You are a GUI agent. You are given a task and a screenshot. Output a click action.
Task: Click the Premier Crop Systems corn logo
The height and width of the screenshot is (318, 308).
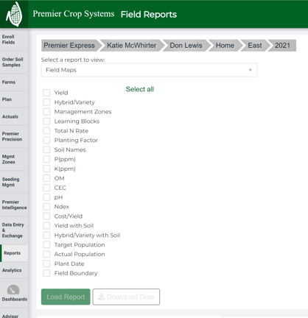coord(14,14)
